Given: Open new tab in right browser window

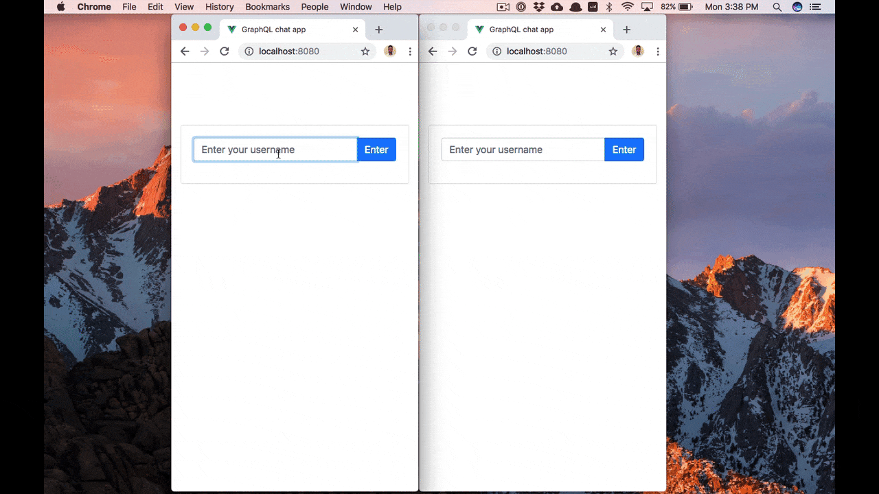Looking at the screenshot, I should click(x=626, y=30).
